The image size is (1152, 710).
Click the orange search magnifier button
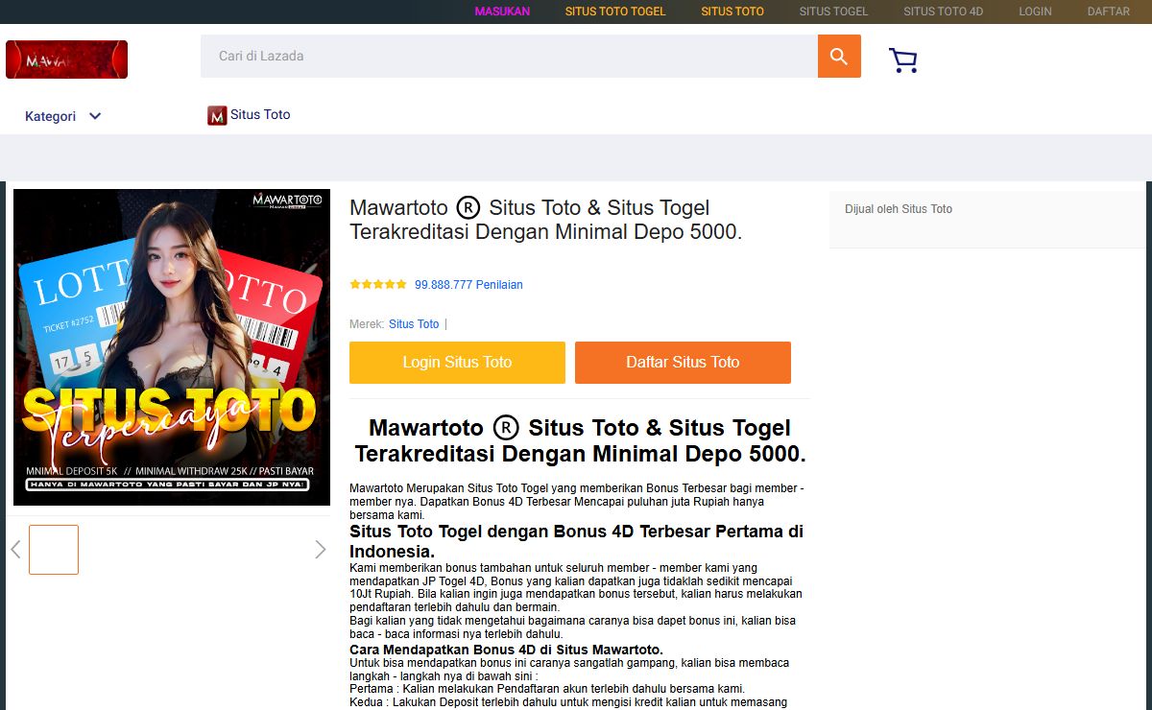point(839,57)
